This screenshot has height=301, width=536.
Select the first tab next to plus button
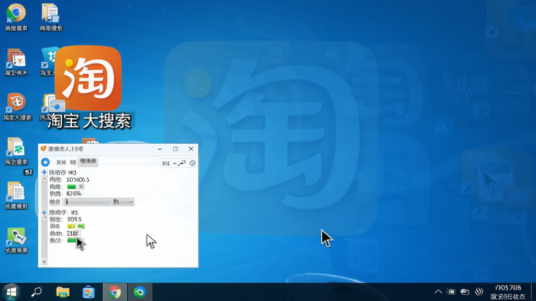[61, 163]
